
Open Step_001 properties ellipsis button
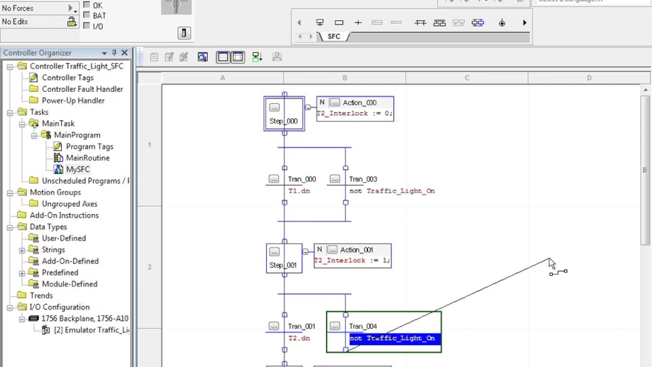tap(274, 252)
